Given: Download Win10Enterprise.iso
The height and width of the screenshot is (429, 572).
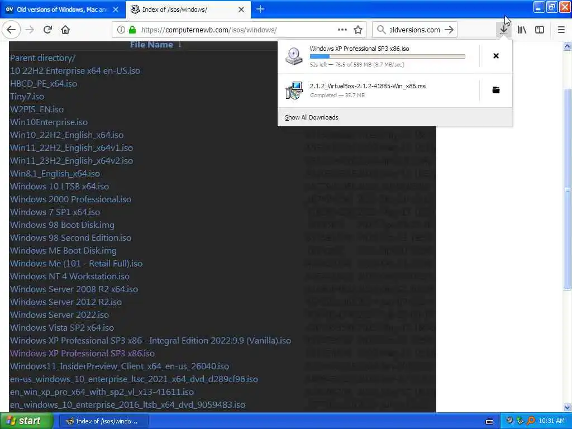Looking at the screenshot, I should [x=49, y=122].
